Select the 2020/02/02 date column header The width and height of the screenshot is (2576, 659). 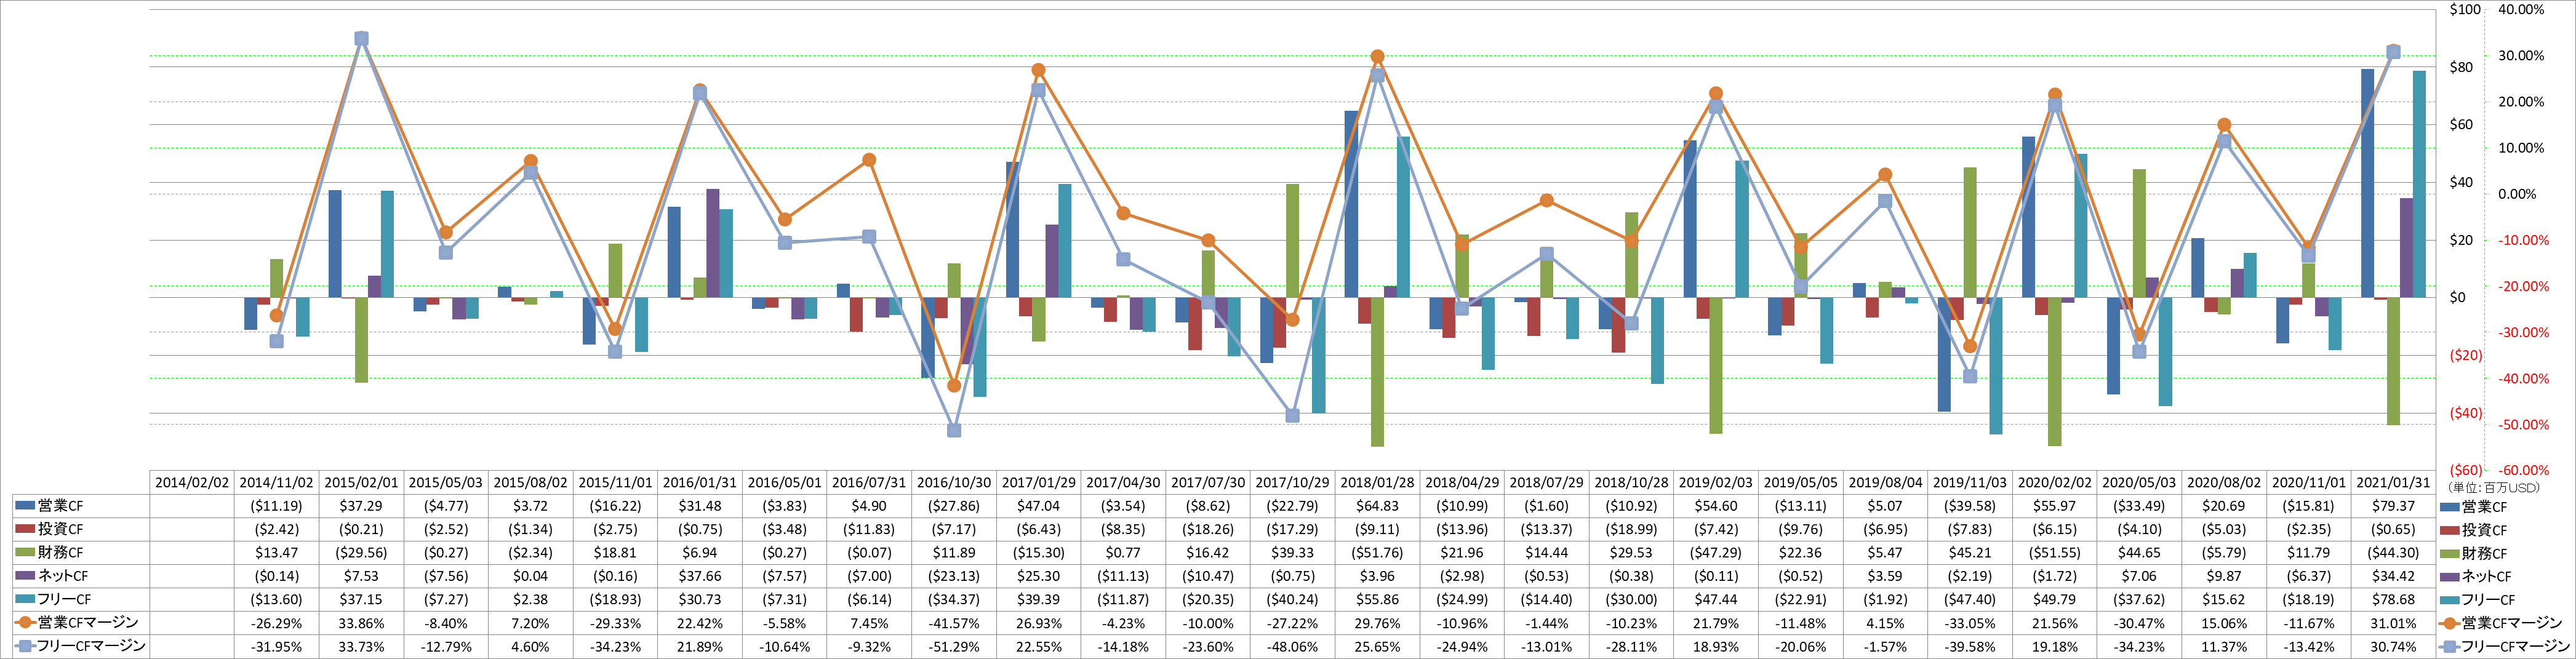[2055, 482]
